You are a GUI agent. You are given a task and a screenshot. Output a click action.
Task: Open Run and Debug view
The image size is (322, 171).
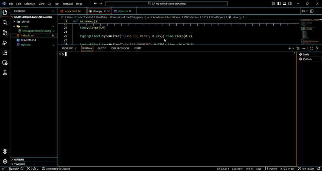pyautogui.click(x=5, y=43)
